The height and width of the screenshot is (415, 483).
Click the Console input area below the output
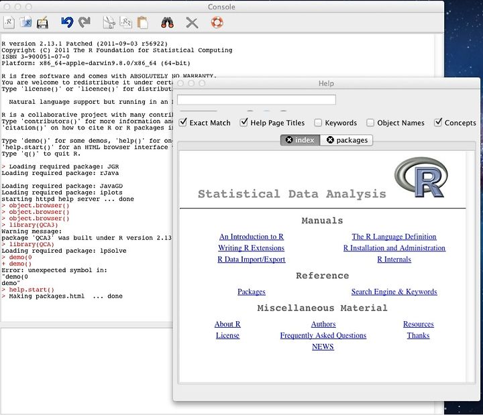pyautogui.click(x=87, y=371)
